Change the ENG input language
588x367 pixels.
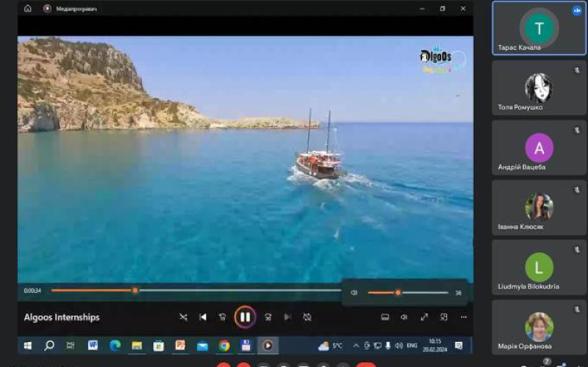(412, 346)
